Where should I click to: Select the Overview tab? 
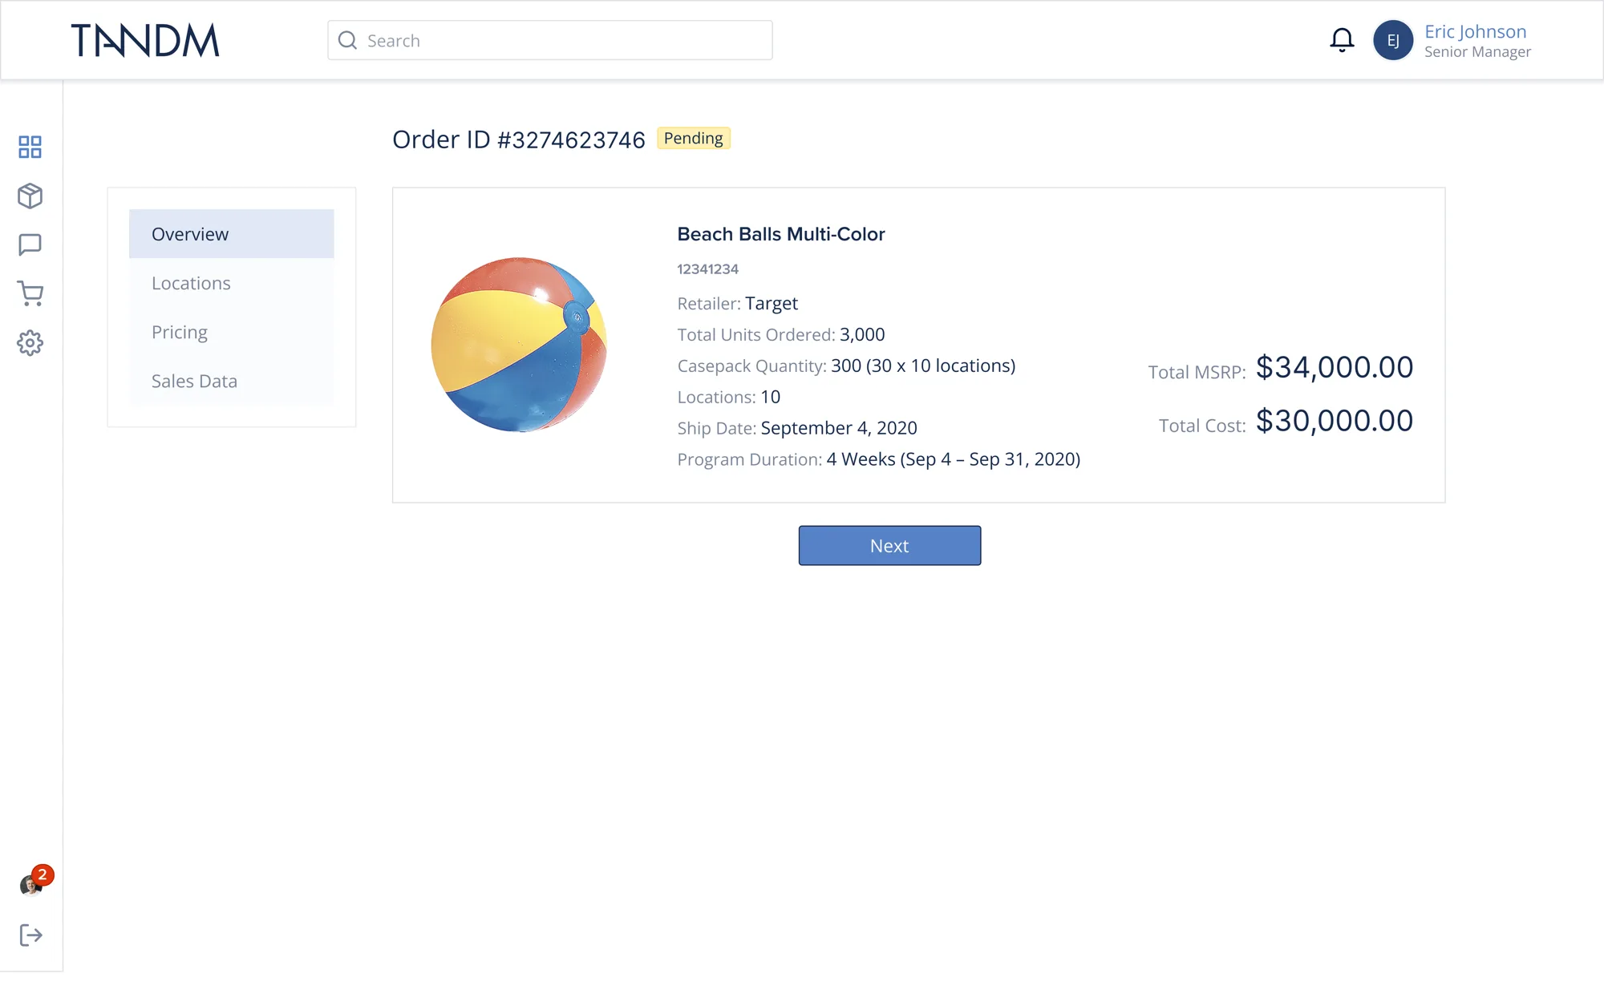click(231, 234)
